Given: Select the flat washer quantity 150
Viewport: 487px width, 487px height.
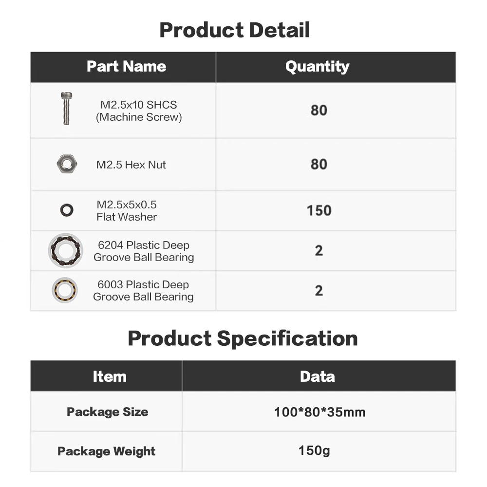Looking at the screenshot, I should (x=319, y=210).
